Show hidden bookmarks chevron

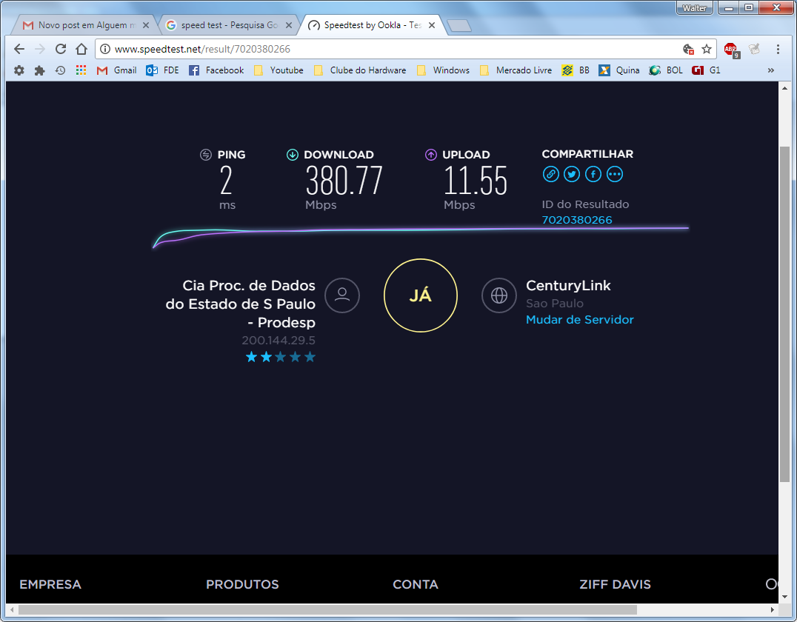click(770, 70)
